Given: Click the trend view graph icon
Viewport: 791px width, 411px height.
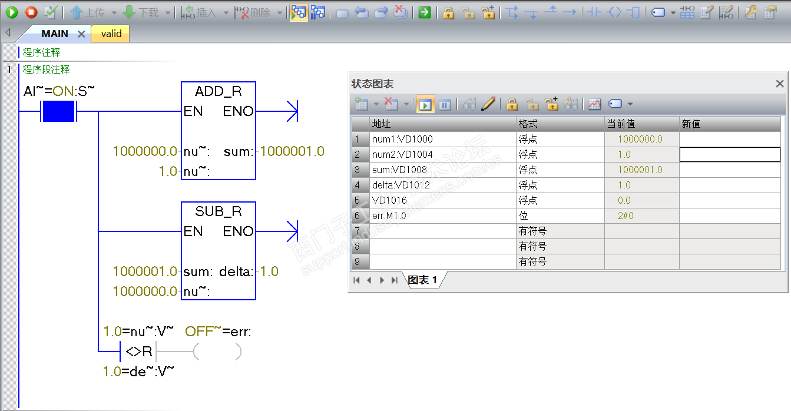Looking at the screenshot, I should coord(595,104).
